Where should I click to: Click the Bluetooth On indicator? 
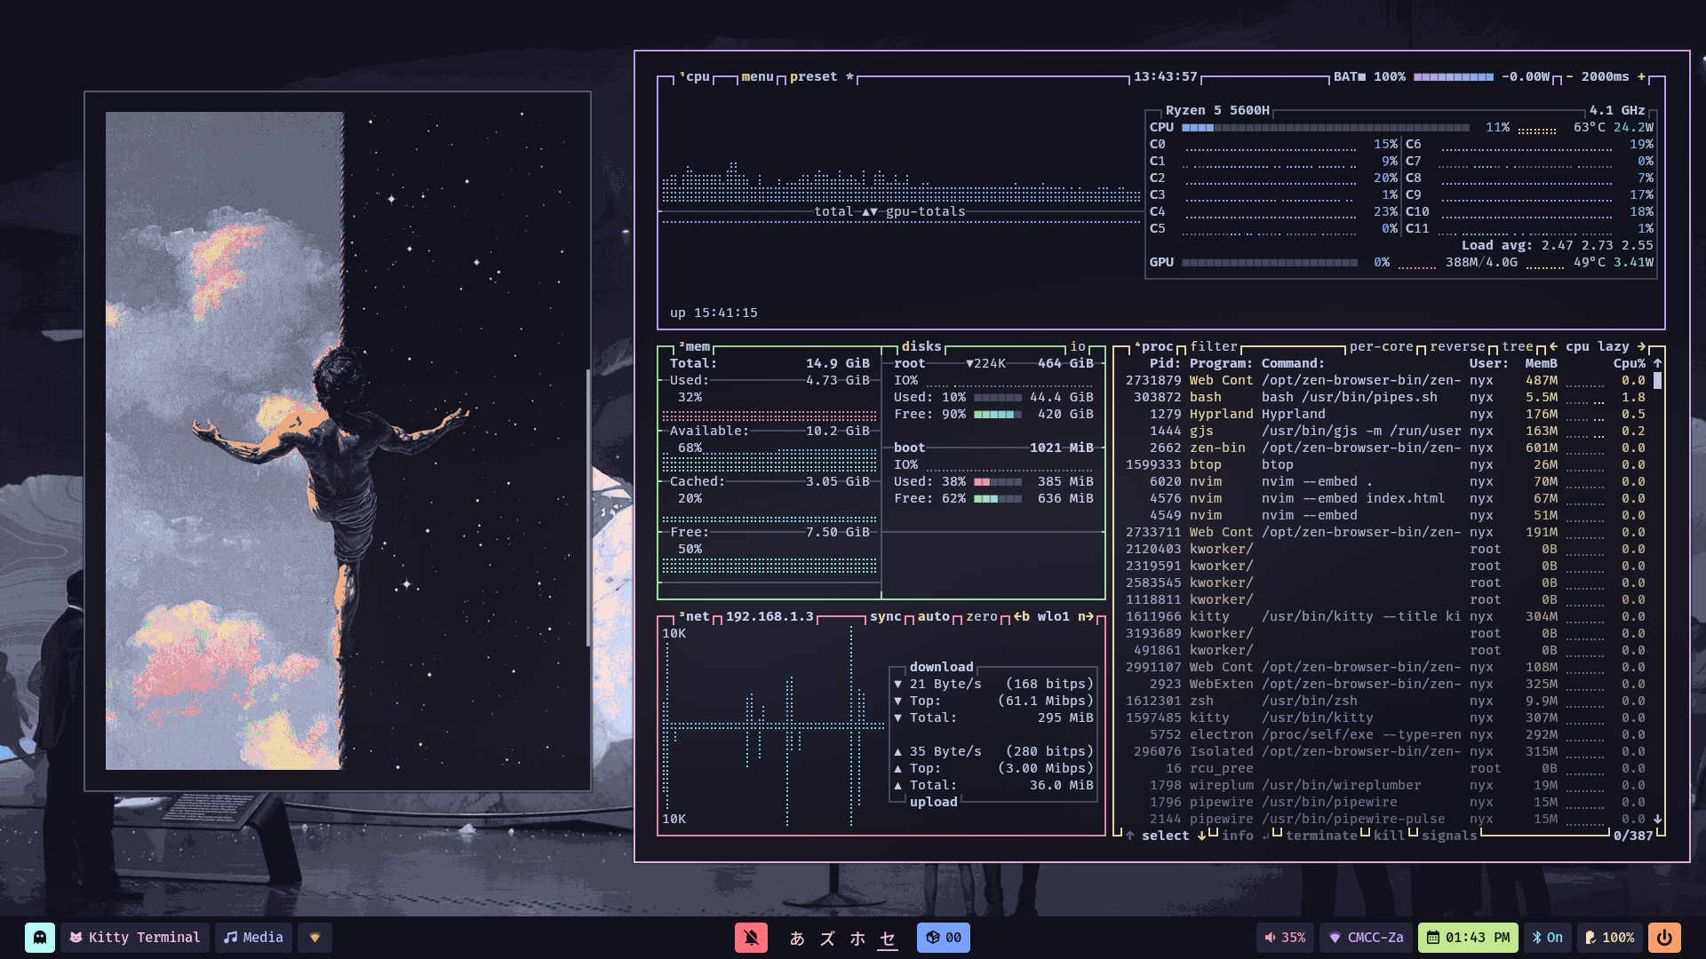point(1547,938)
